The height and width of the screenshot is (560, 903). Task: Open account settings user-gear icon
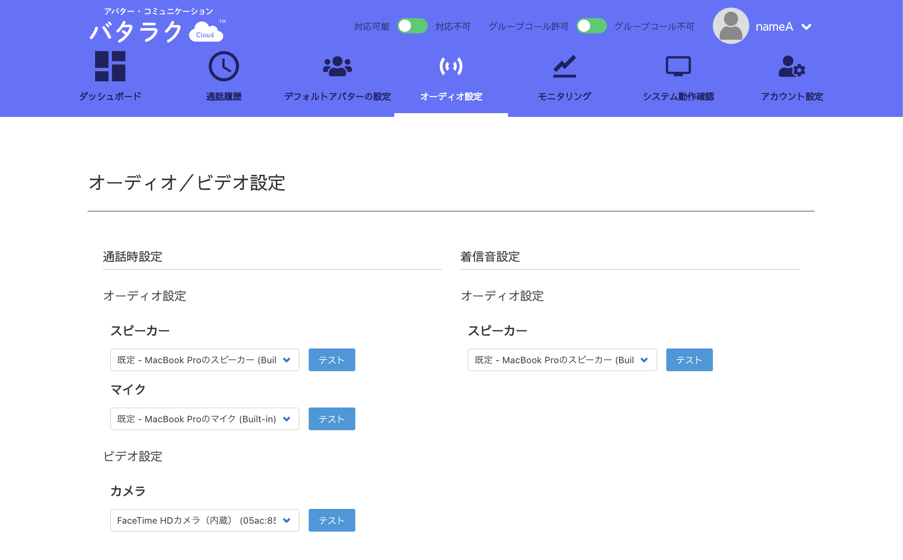(x=792, y=66)
